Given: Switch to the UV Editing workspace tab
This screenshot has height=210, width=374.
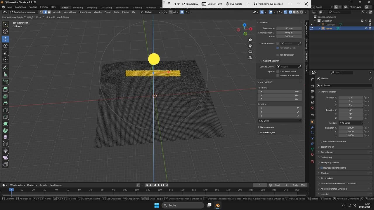Looking at the screenshot, I should [106, 8].
